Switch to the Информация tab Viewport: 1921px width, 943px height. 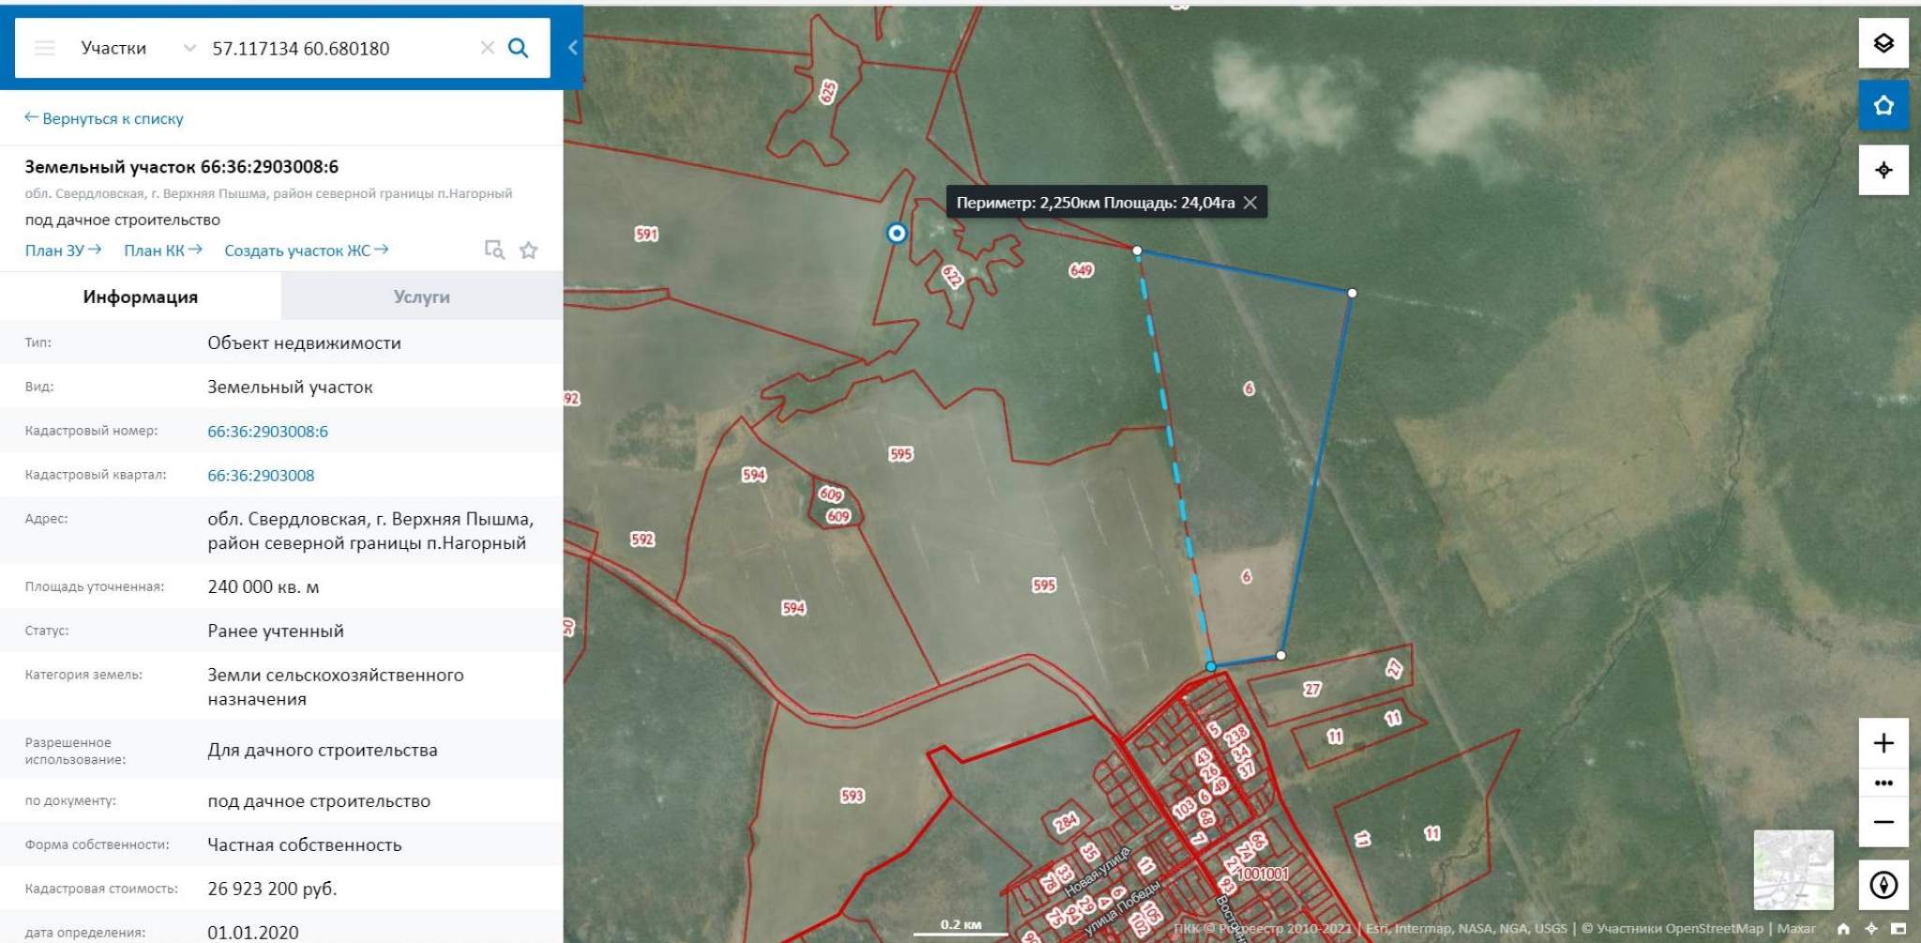[x=141, y=297]
